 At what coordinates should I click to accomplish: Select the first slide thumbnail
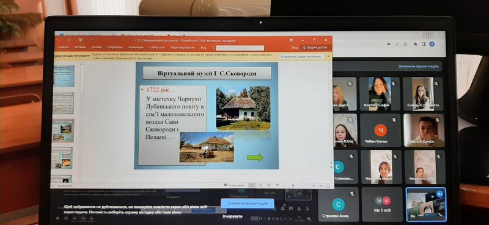click(64, 76)
